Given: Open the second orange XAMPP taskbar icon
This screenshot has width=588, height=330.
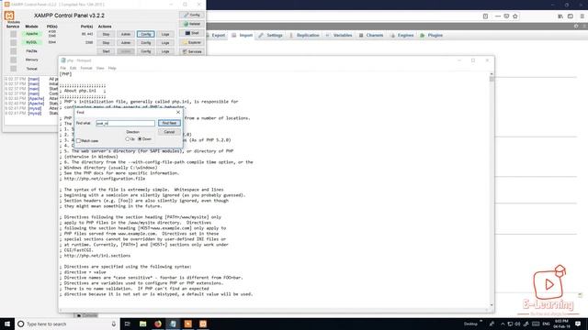Looking at the screenshot, I should [x=203, y=324].
